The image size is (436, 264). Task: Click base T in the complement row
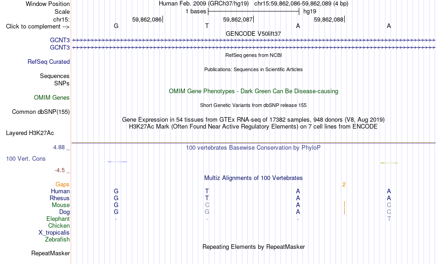tap(207, 26)
